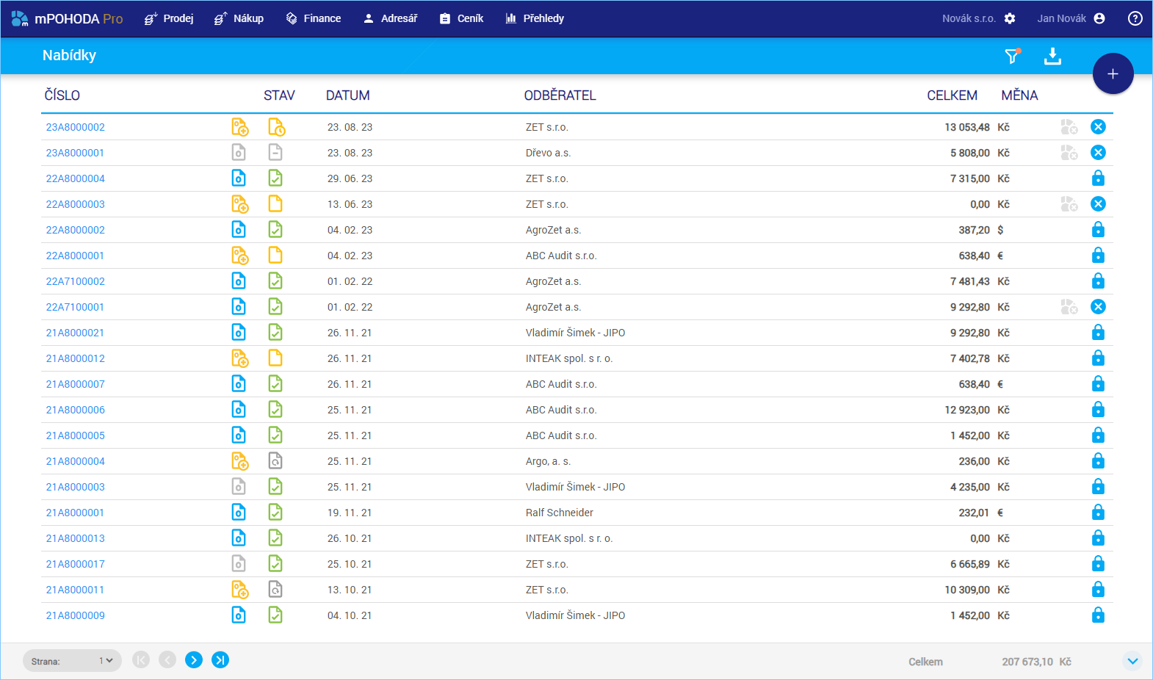Open offer 22A8000004

[76, 178]
